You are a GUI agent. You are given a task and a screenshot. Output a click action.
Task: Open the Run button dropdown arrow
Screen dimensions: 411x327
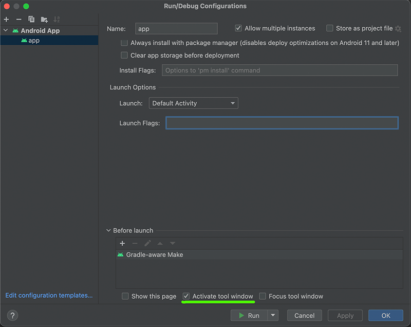[273, 315]
